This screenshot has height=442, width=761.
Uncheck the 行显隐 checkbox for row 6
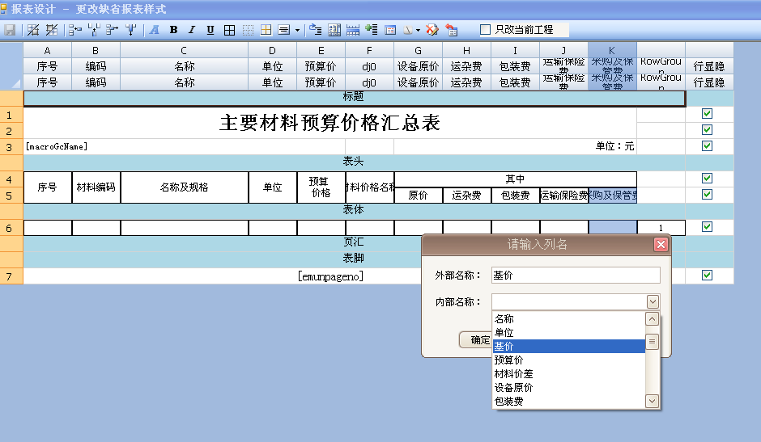pos(707,227)
